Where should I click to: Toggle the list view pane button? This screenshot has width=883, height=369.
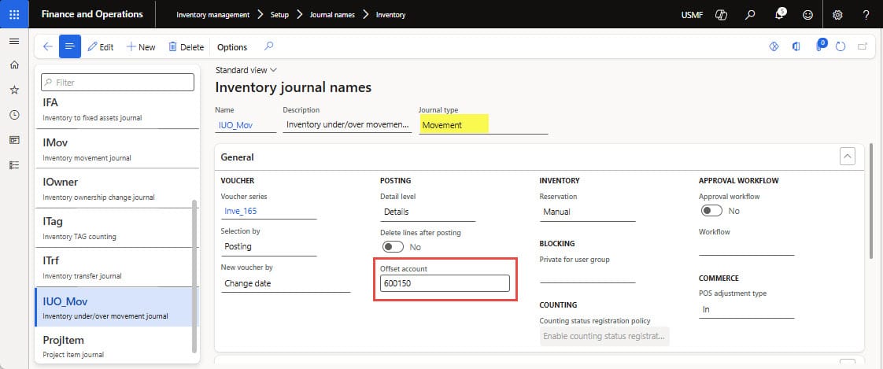click(70, 46)
